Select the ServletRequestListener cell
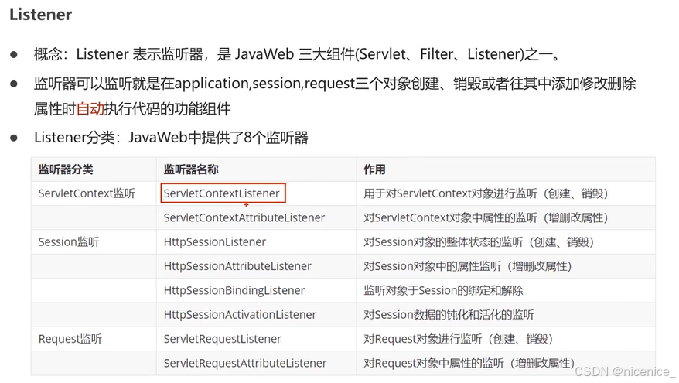 tap(223, 339)
